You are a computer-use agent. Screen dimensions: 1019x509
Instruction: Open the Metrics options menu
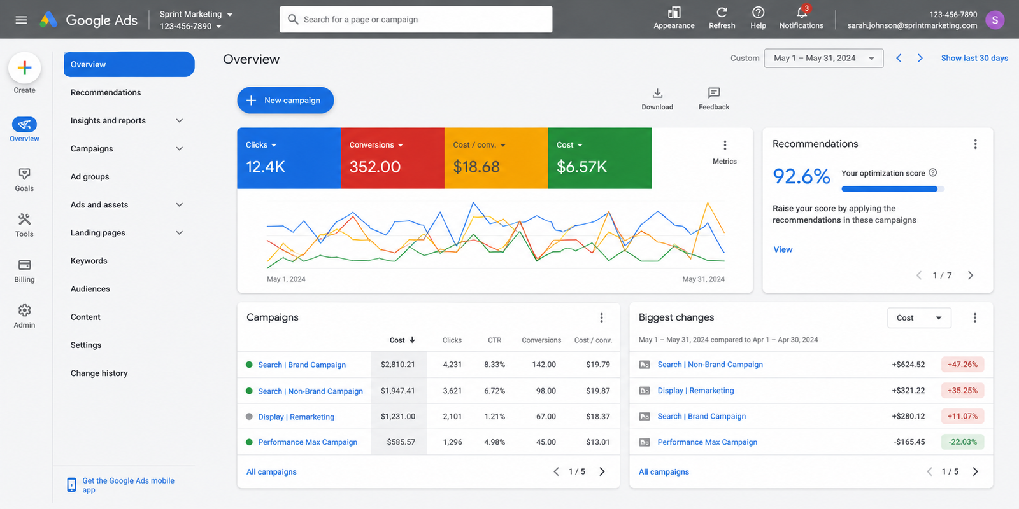coord(725,145)
